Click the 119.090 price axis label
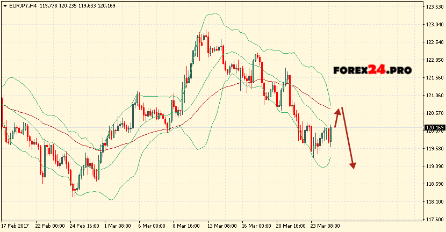This screenshot has height=232, width=446. [x=434, y=166]
